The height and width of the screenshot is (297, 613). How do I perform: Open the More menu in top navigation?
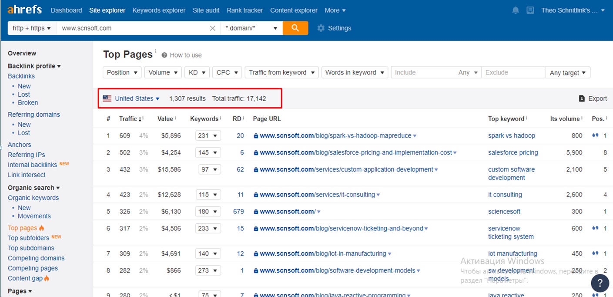(335, 10)
